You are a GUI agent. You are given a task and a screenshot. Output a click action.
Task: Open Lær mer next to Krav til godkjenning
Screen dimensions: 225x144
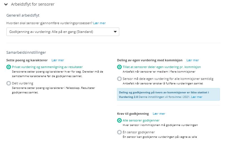pyautogui.click(x=159, y=114)
